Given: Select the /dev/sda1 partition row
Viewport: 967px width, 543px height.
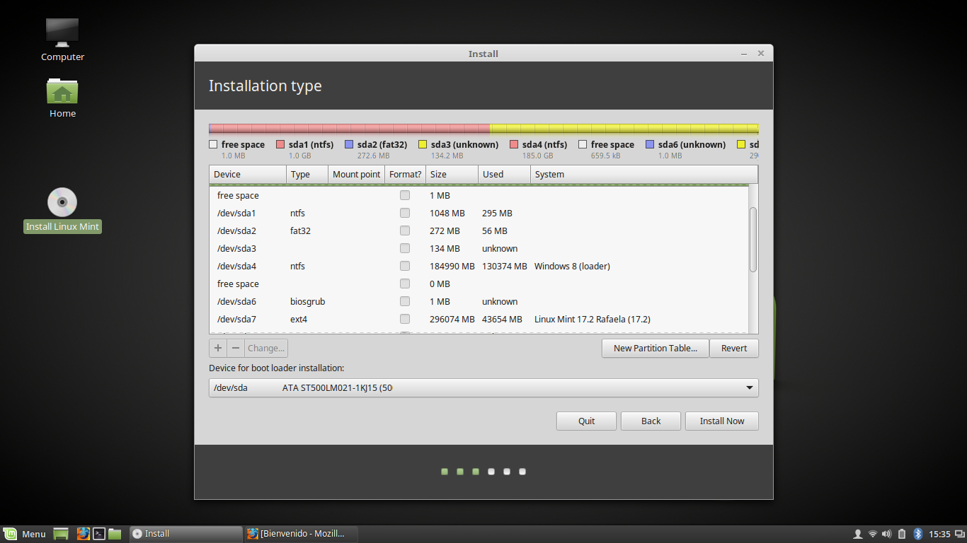Looking at the screenshot, I should click(479, 213).
